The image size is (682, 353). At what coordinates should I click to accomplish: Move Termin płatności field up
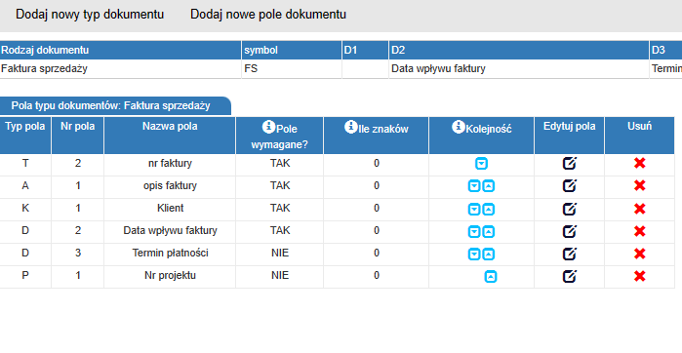point(489,254)
